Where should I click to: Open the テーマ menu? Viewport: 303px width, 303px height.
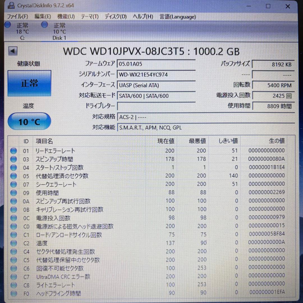(x=89, y=17)
